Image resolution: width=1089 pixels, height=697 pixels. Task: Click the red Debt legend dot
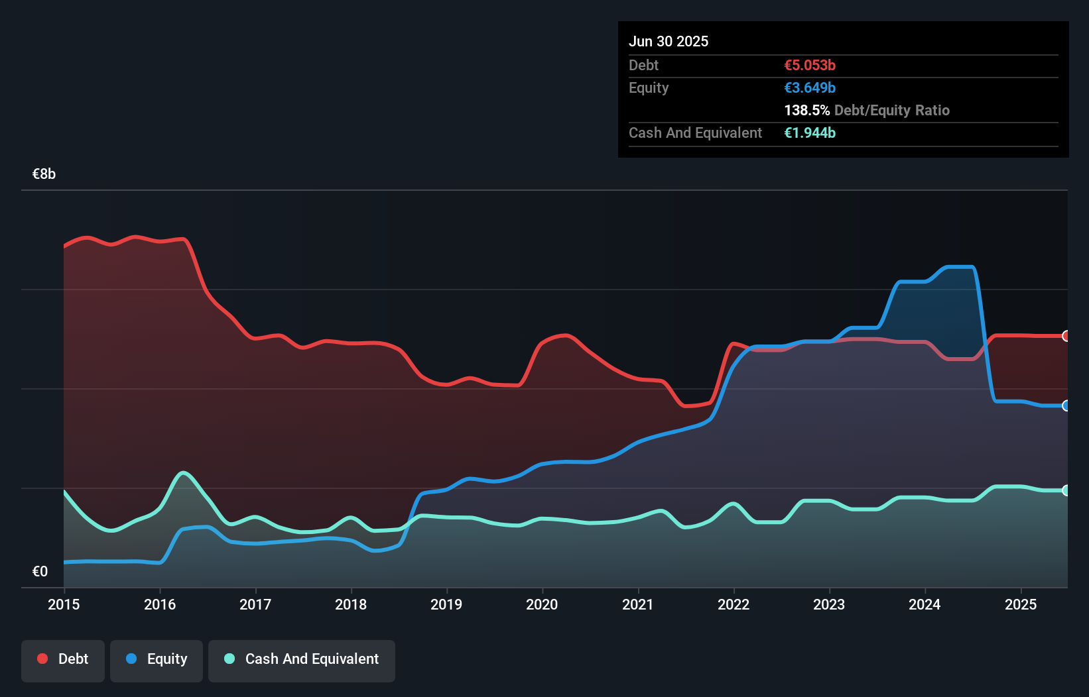point(42,659)
